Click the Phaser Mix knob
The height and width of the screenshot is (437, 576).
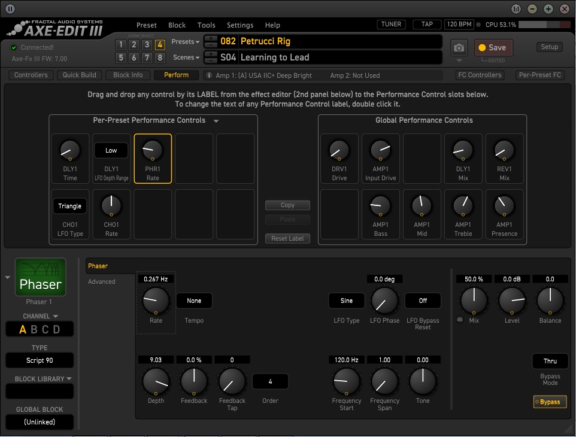474,301
